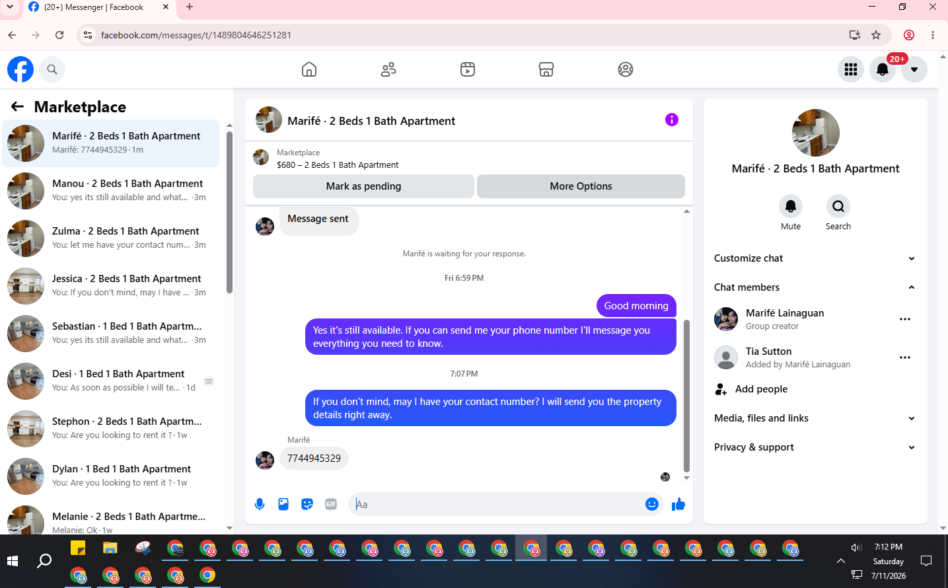Choose a sticker

coord(307,504)
